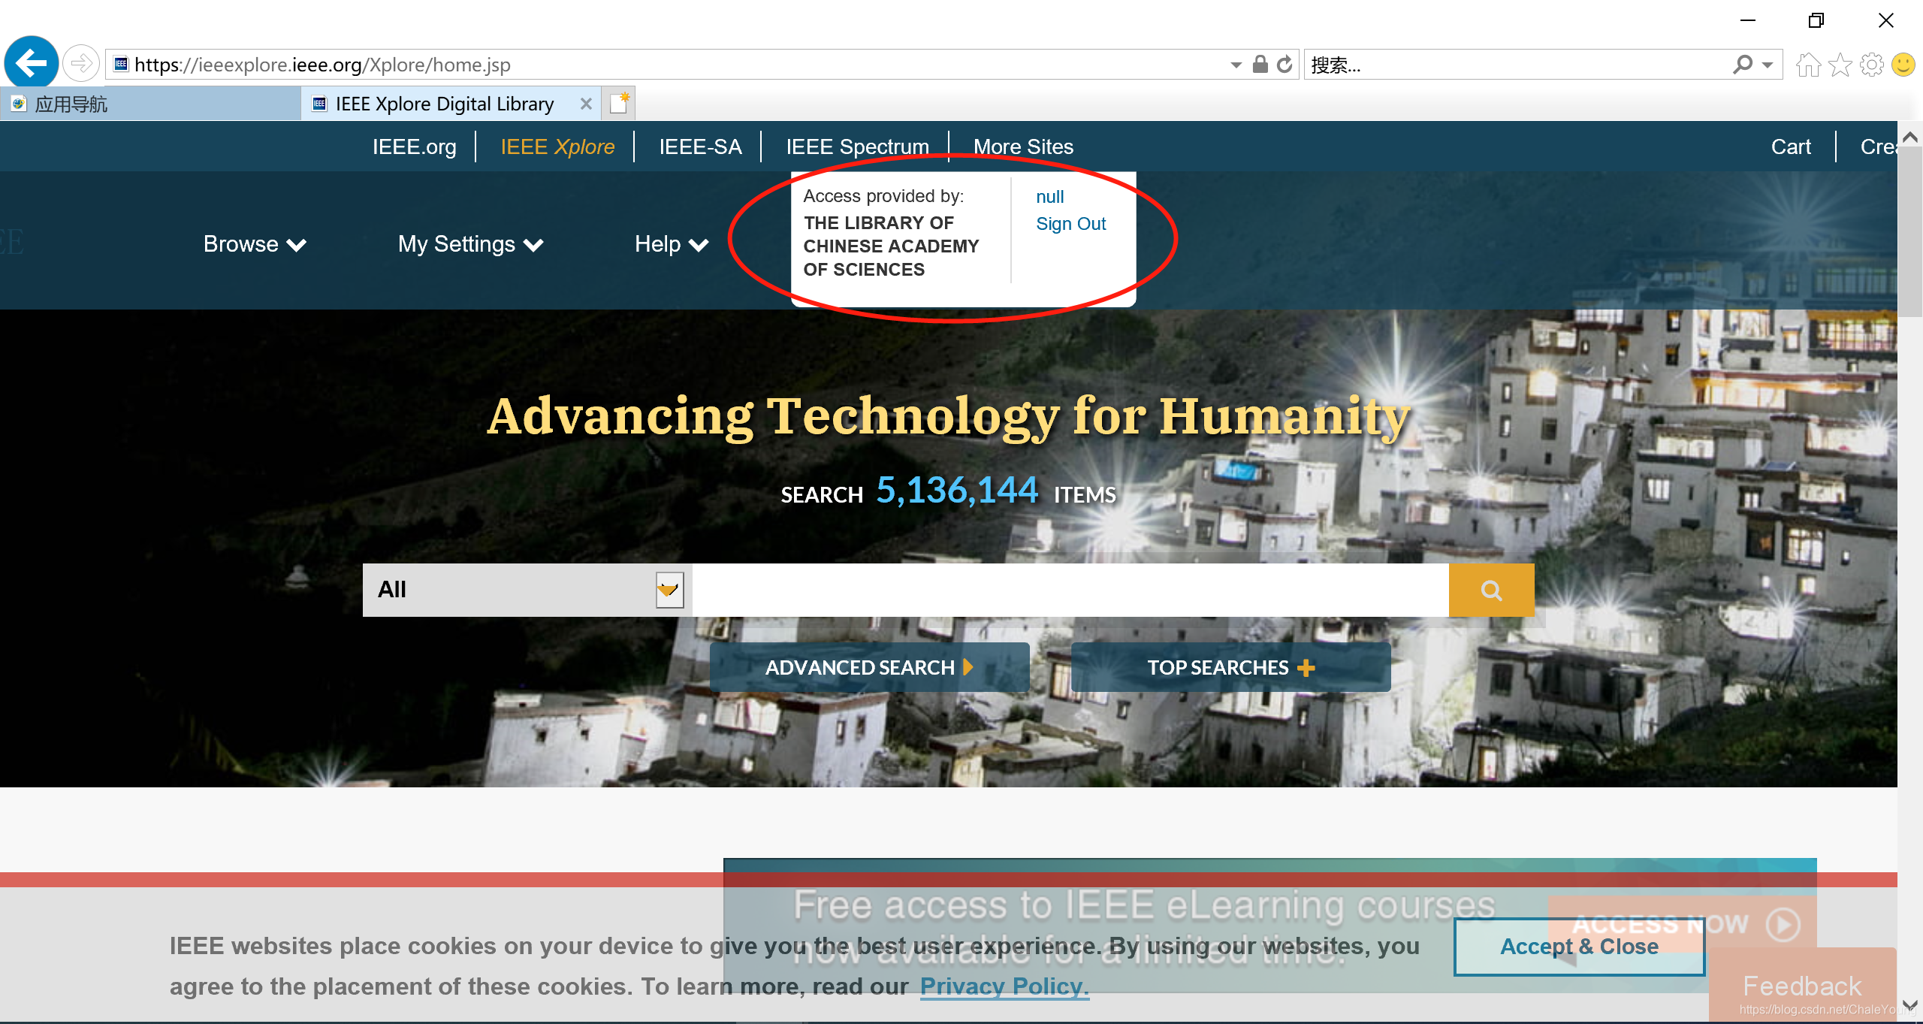Click the browser Back arrow button

pos(32,63)
